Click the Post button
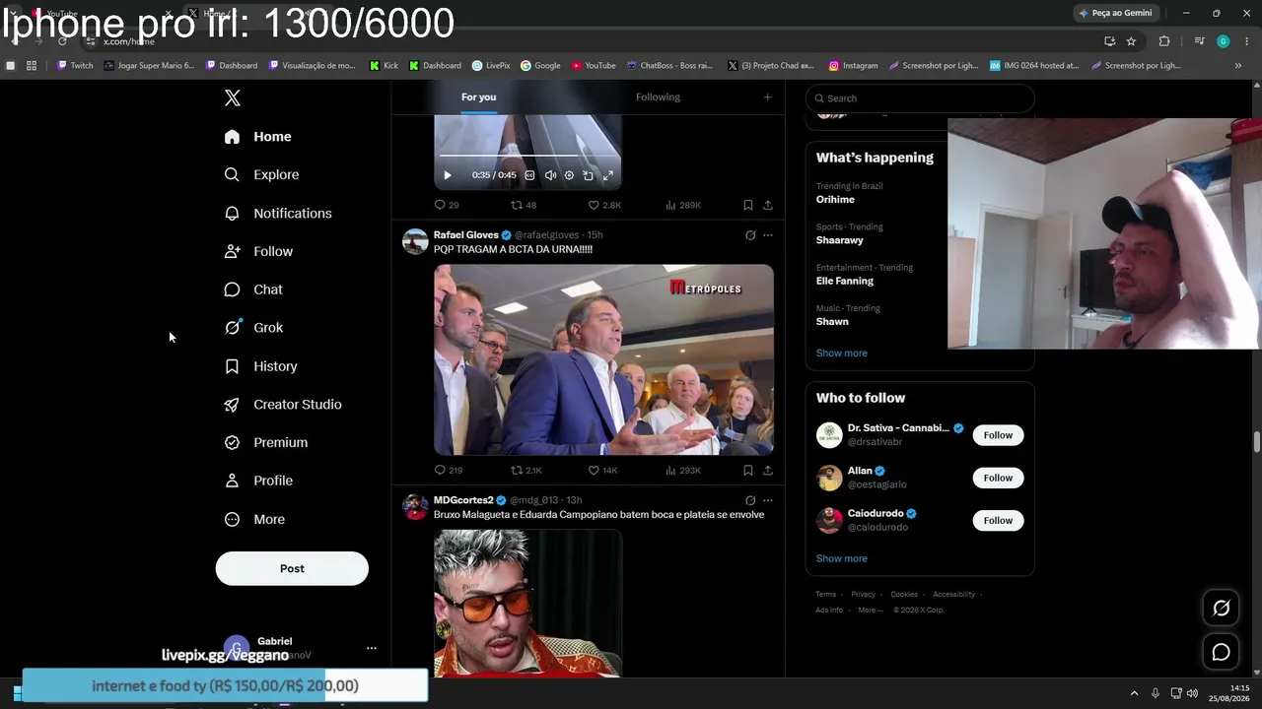Viewport: 1262px width, 709px height. click(292, 568)
